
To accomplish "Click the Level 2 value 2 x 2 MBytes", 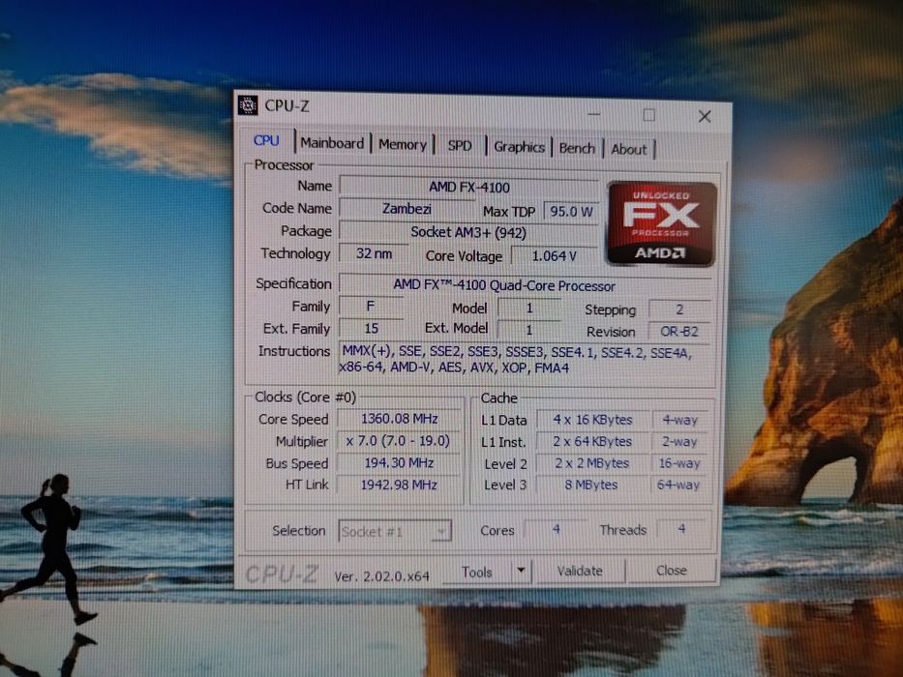I will pyautogui.click(x=592, y=463).
